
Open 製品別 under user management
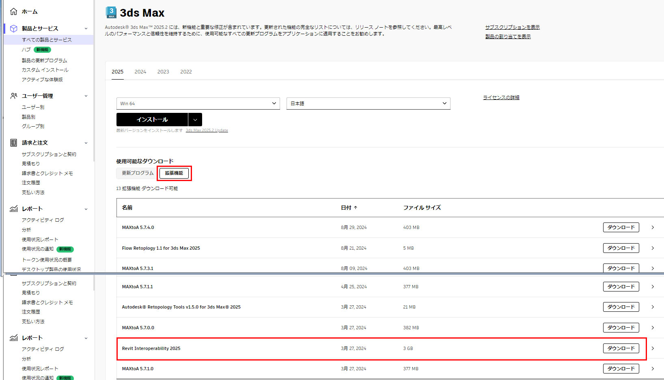(x=28, y=117)
